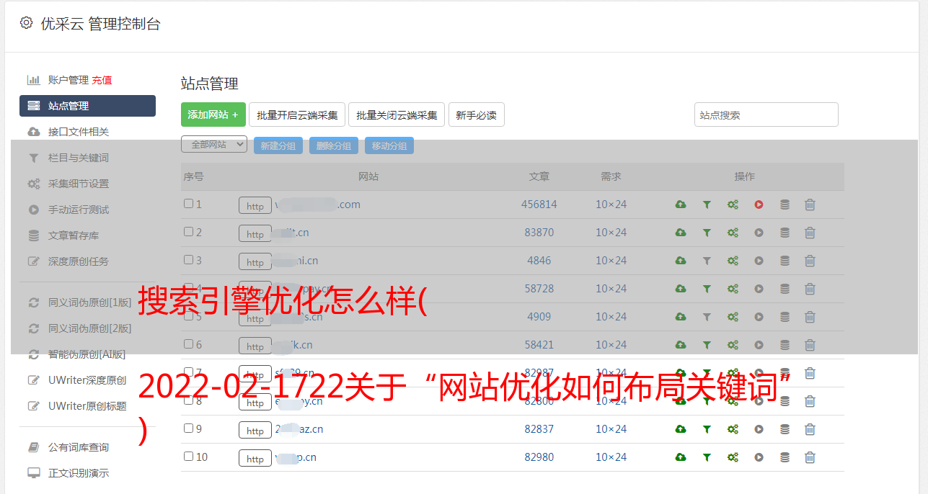This screenshot has width=928, height=494.
Task: Click the cloud upload icon in row 9
Action: pyautogui.click(x=681, y=429)
